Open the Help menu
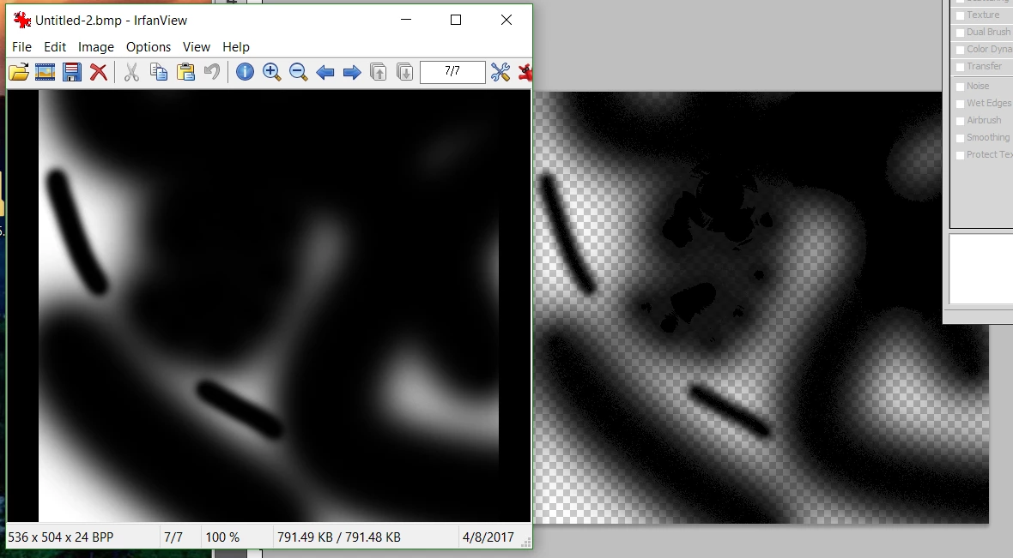 [236, 47]
